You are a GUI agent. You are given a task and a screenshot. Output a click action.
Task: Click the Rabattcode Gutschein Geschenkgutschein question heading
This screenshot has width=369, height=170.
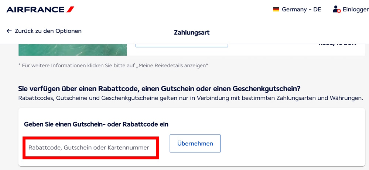tap(160, 89)
